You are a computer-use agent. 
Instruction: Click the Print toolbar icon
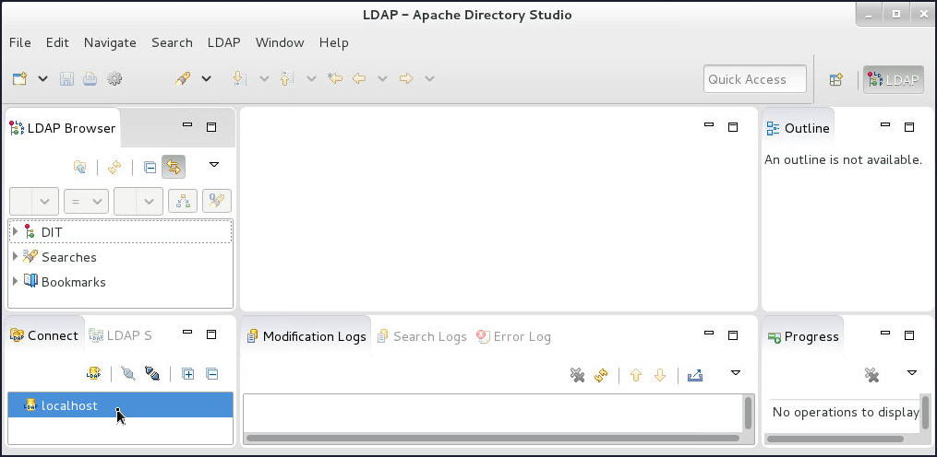(x=90, y=78)
